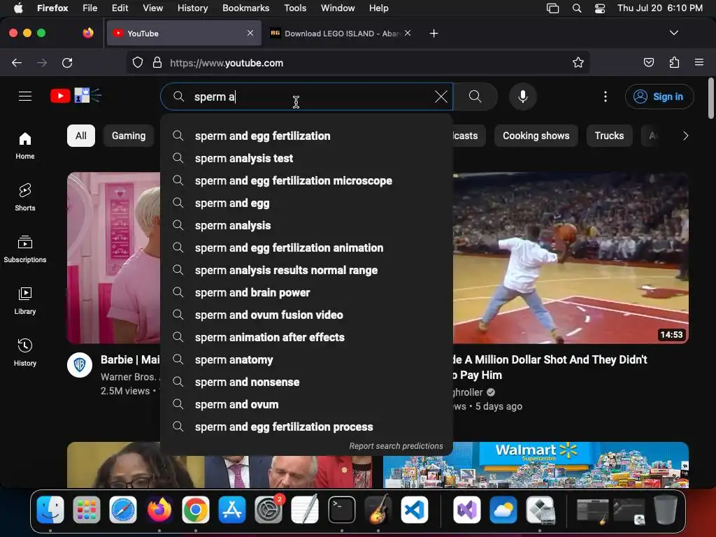Viewport: 716px width, 537px height.
Task: Launch Finder from the dock
Action: tap(50, 510)
